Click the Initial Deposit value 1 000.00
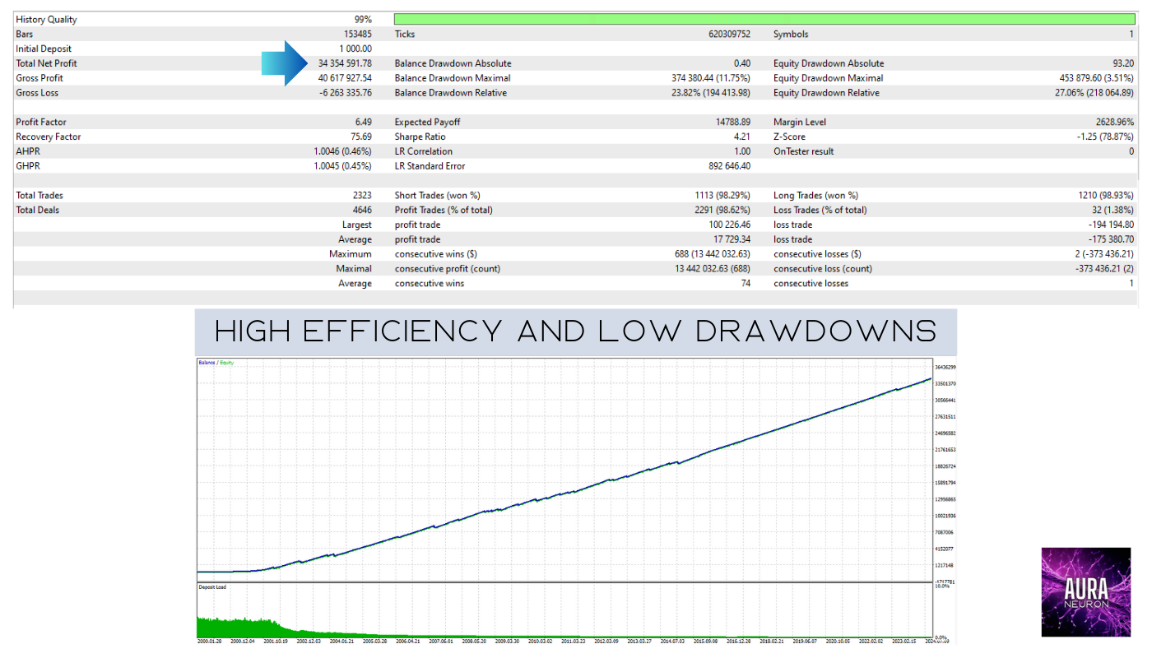 click(355, 49)
